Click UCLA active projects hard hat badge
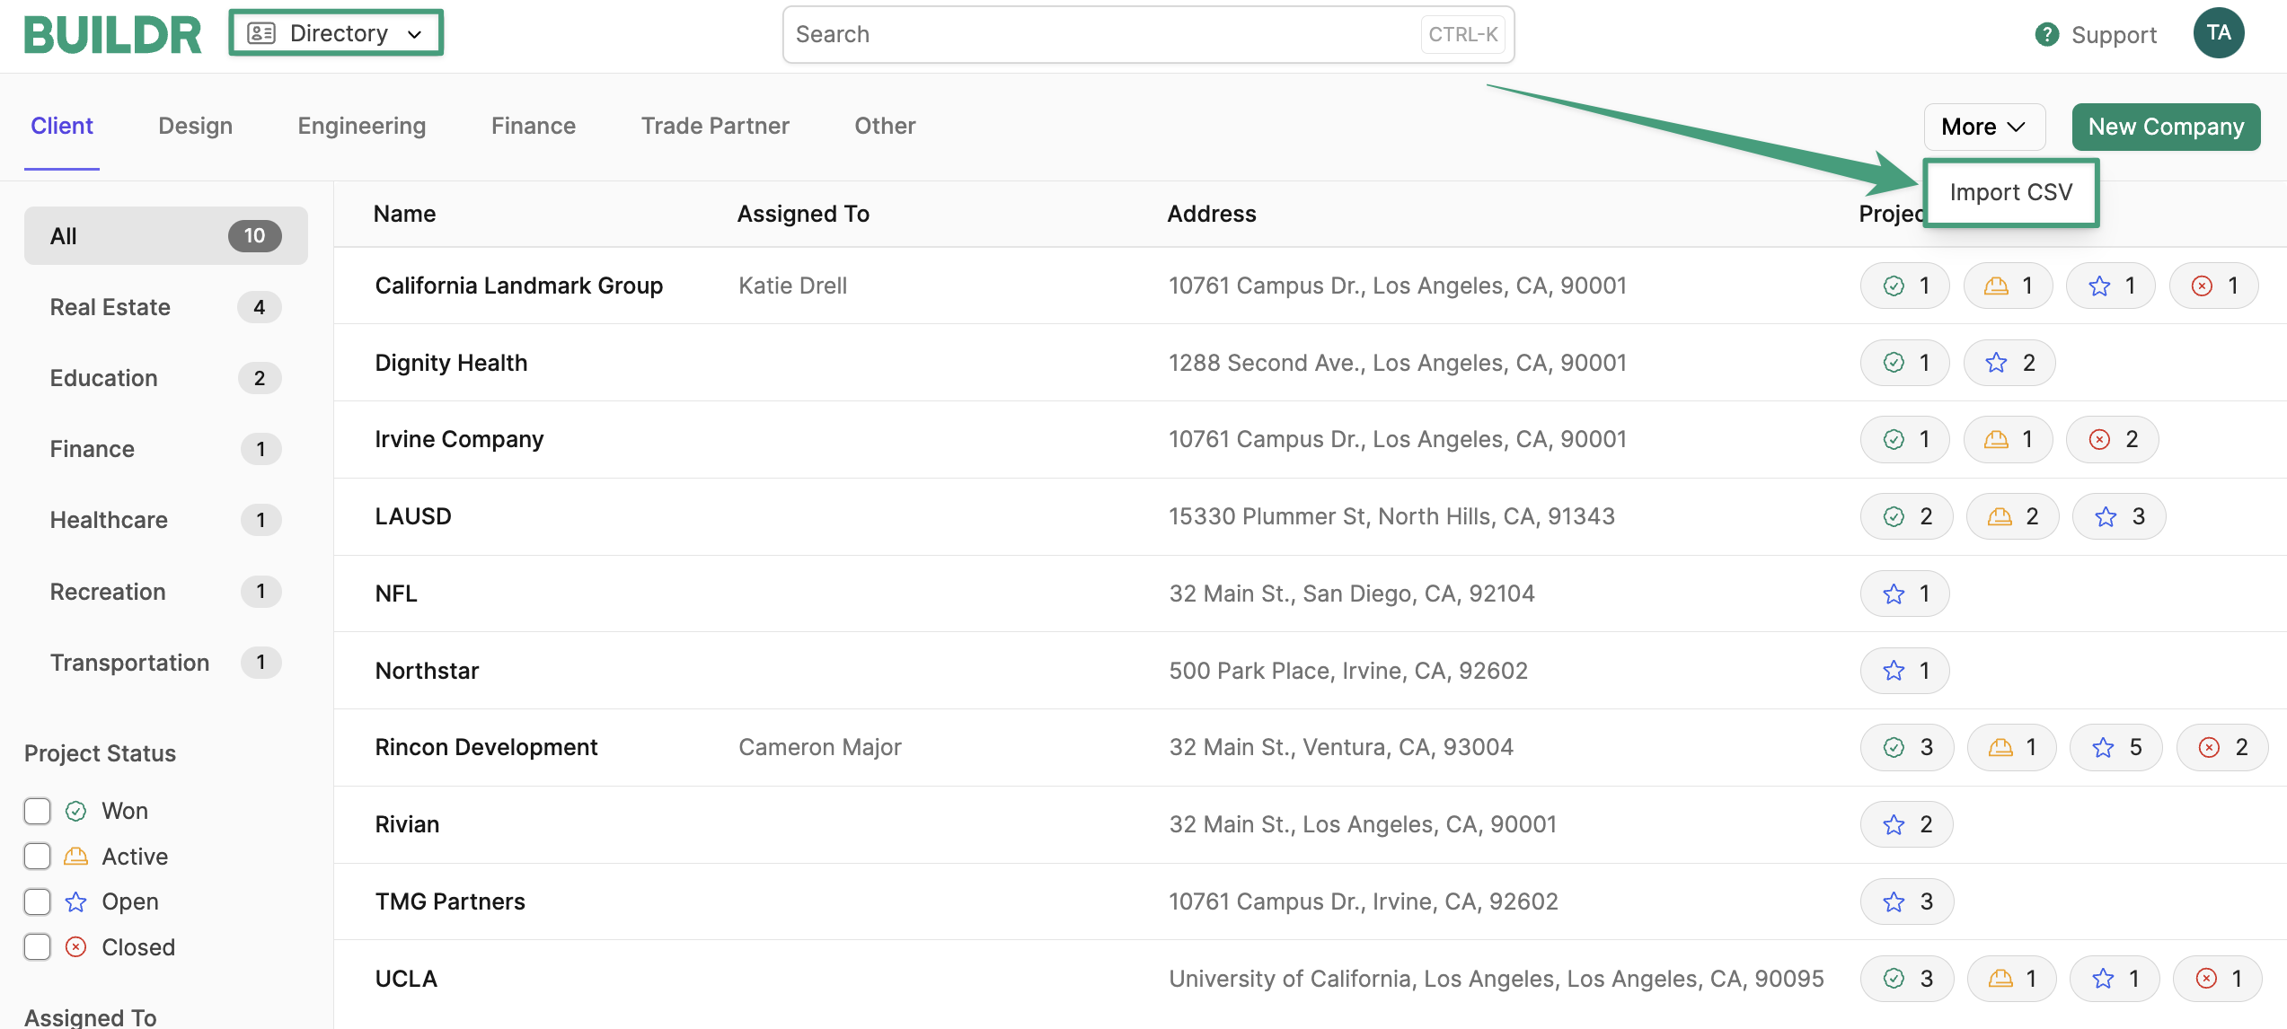The image size is (2287, 1029). coord(2011,979)
